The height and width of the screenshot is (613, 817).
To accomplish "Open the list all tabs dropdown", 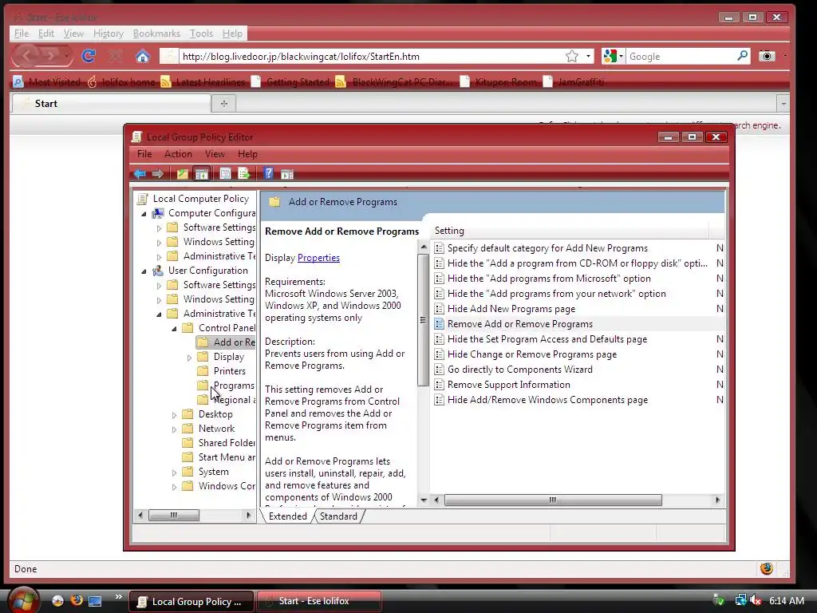I will pos(783,104).
